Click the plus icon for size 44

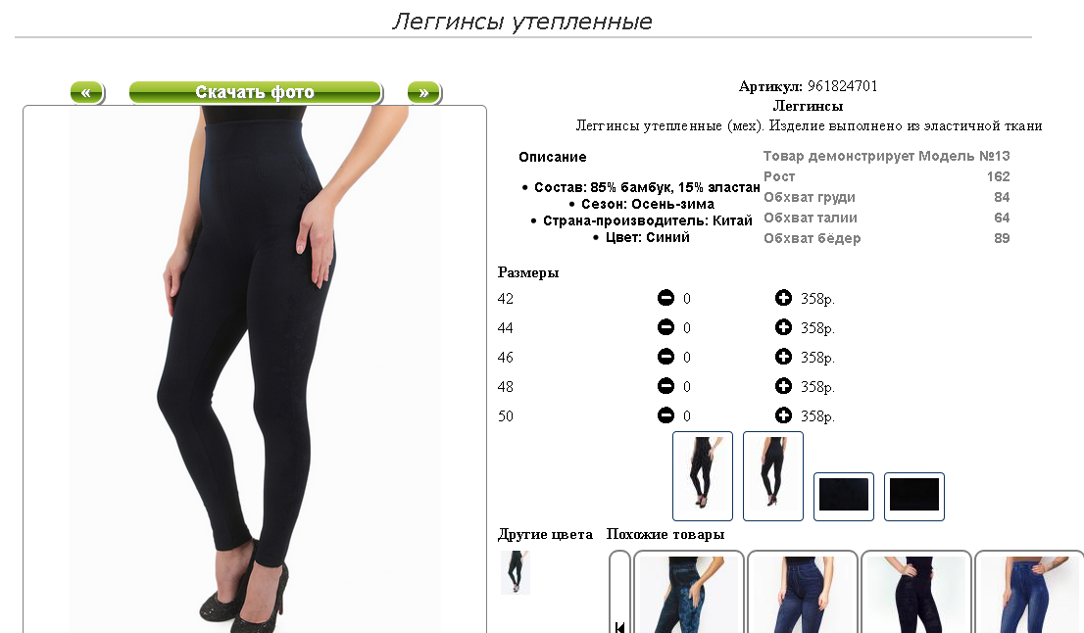tap(783, 327)
